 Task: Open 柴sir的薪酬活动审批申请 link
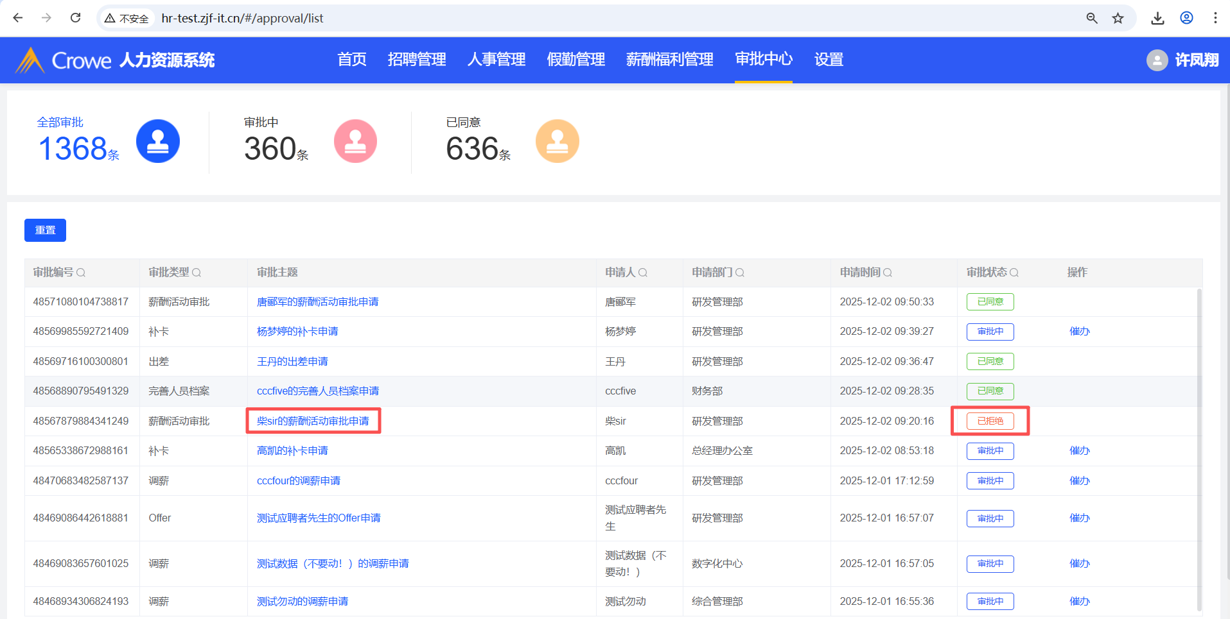[x=313, y=421]
